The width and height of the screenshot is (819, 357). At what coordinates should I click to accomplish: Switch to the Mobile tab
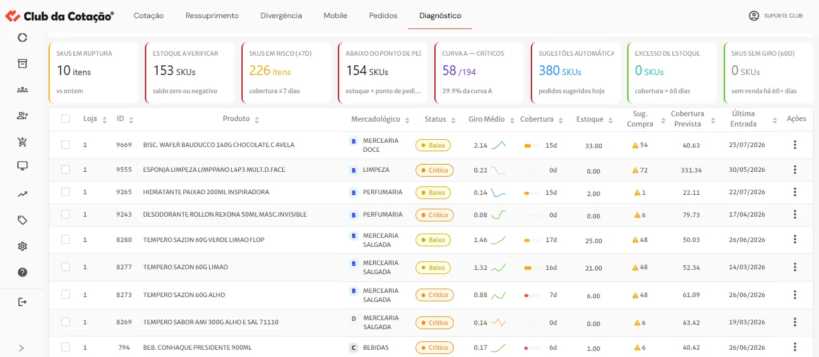point(335,16)
